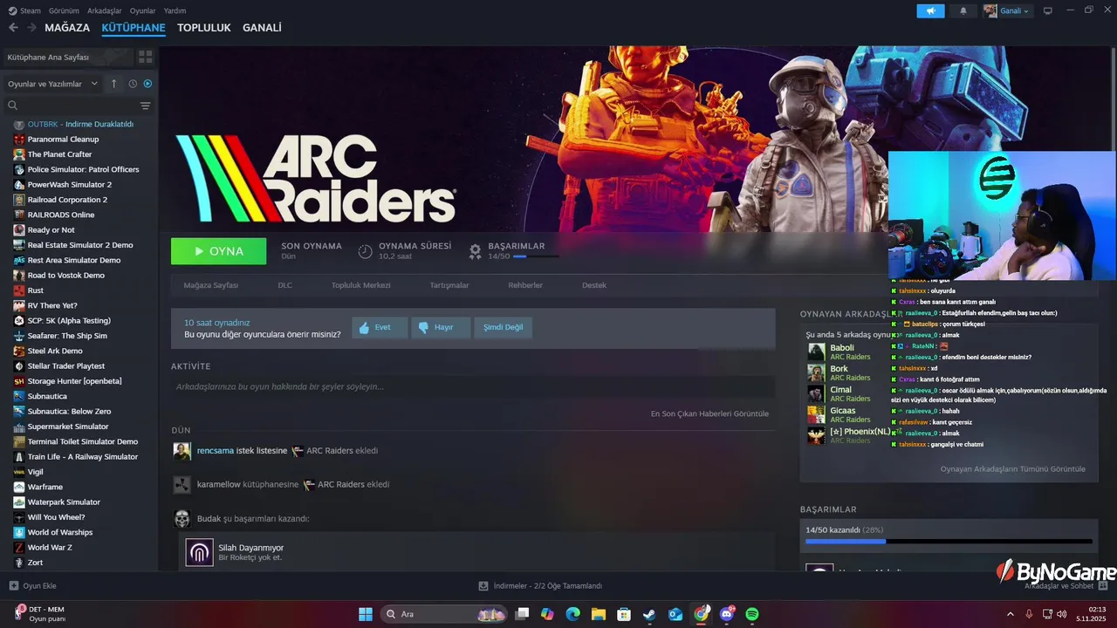Open the Steam menu
This screenshot has width=1117, height=628.
tap(24, 10)
